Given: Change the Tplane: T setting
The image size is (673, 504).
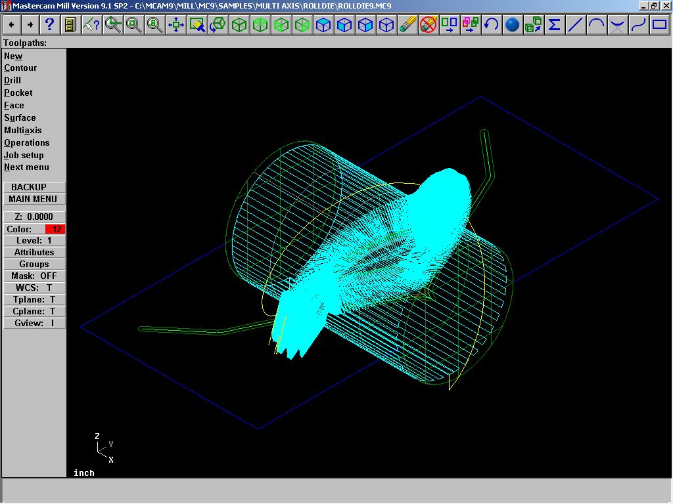Looking at the screenshot, I should (x=34, y=299).
